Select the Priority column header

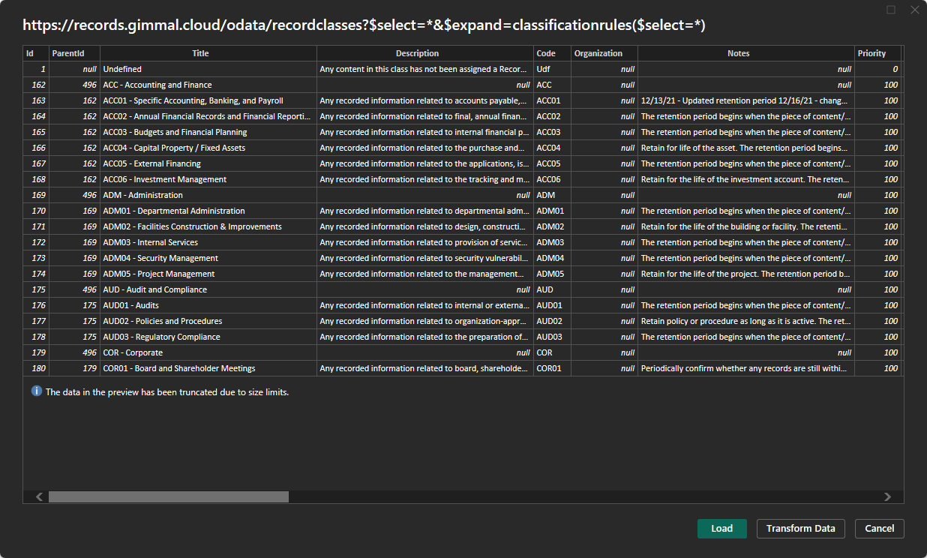[871, 53]
